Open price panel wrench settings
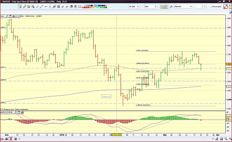The height and width of the screenshot is (142, 232). (7, 16)
